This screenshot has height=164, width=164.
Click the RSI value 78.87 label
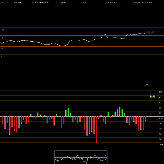pos(151,32)
